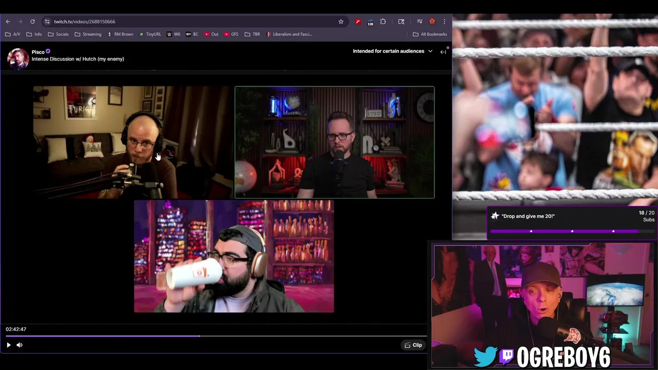The image size is (658, 370).
Task: Click the Twitch logo in overlay
Action: pos(506,357)
